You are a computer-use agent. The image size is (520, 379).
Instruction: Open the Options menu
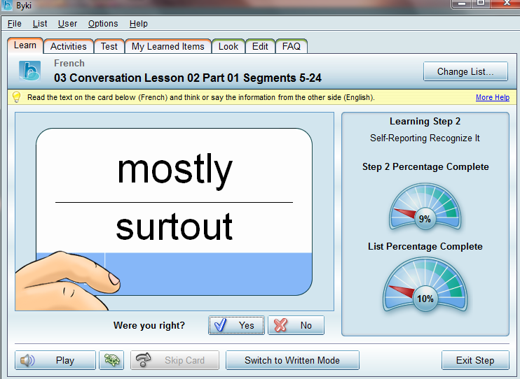(103, 24)
